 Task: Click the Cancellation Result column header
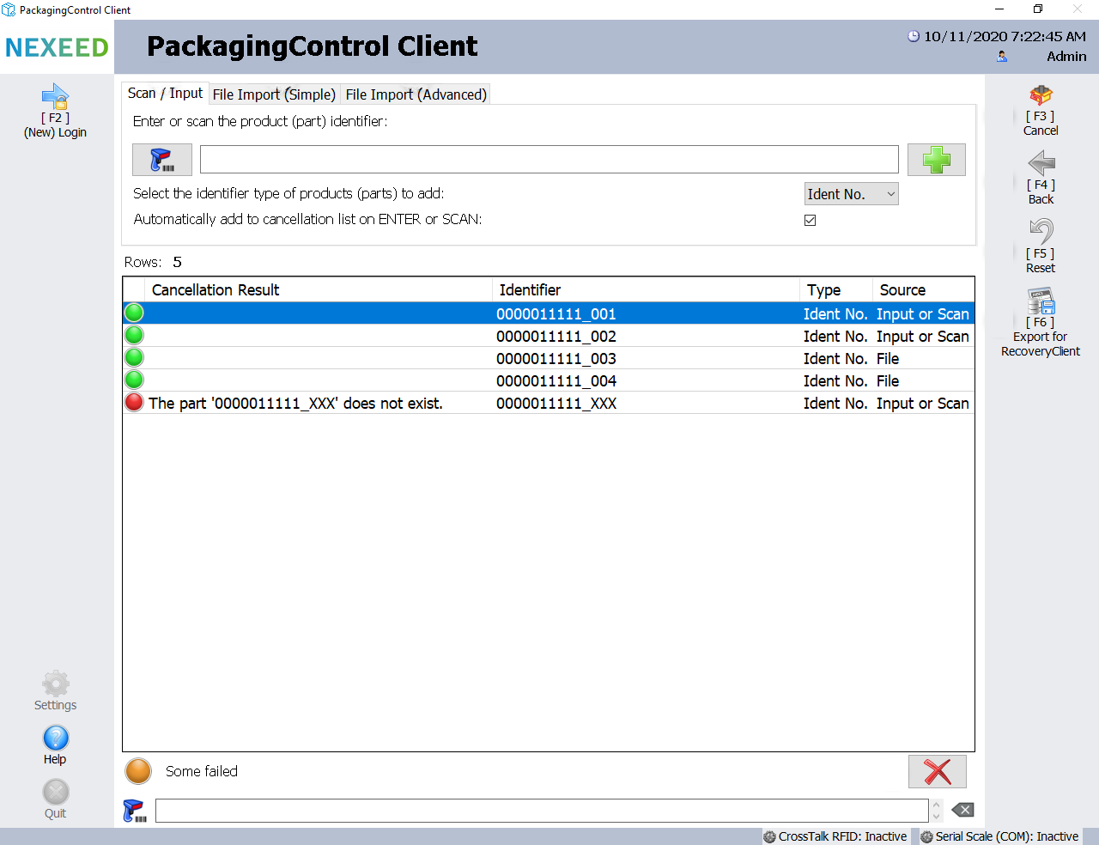318,290
